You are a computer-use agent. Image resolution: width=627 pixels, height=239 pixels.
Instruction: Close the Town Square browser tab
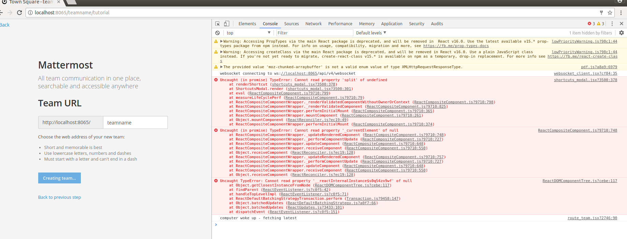click(x=58, y=2)
